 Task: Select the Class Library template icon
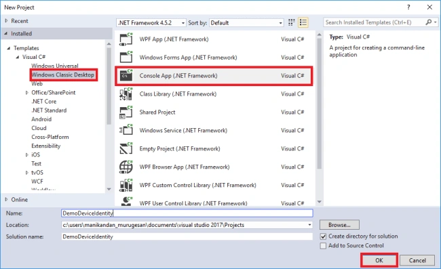tap(126, 94)
